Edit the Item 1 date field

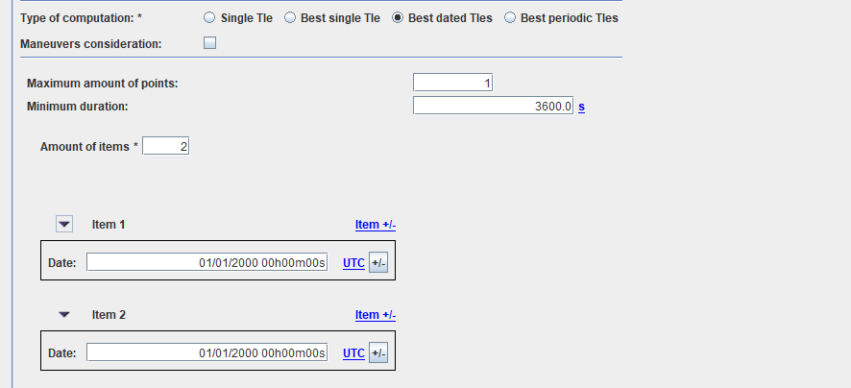207,263
